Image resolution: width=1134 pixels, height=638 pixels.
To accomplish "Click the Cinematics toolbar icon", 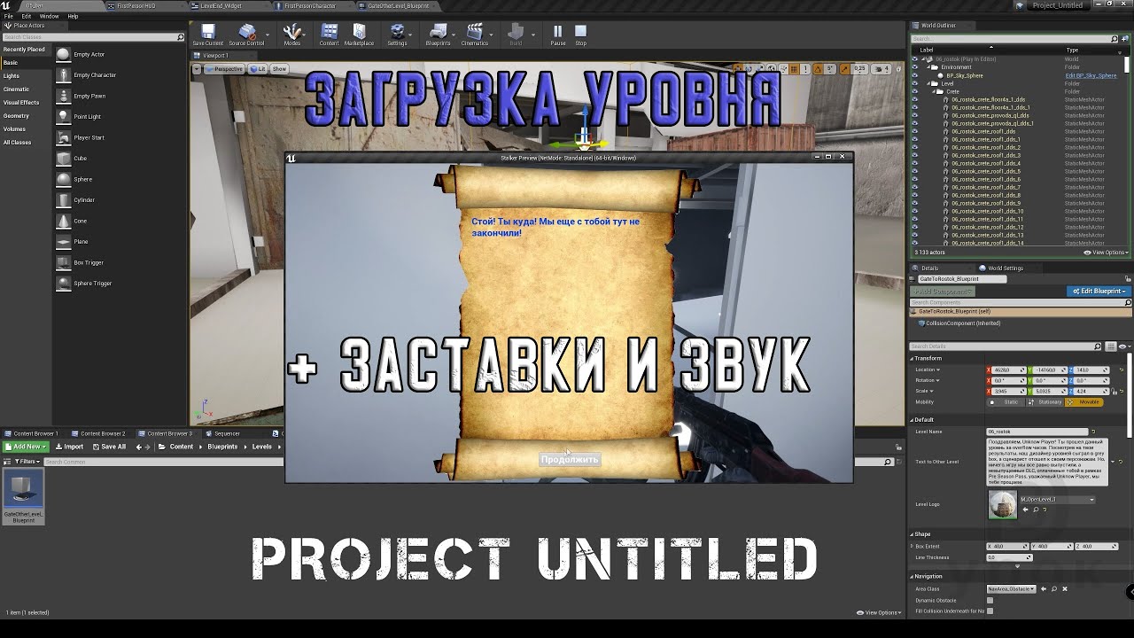I will 475,34.
